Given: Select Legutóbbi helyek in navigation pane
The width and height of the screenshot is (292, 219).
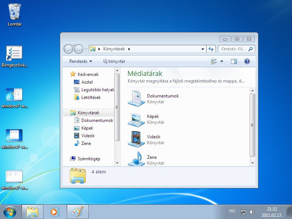Looking at the screenshot, I should (x=97, y=90).
